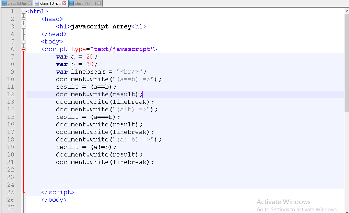Viewport: 349px width, 213px height.
Task: Click the save icon on class 10.html tab
Action: click(x=37, y=3)
